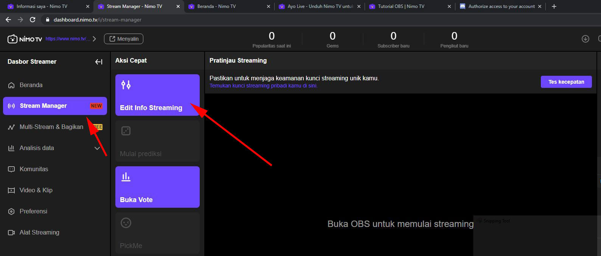Click the Stream Manager broadcast icon

coord(11,106)
